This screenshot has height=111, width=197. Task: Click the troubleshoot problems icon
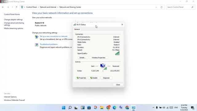point(37,45)
